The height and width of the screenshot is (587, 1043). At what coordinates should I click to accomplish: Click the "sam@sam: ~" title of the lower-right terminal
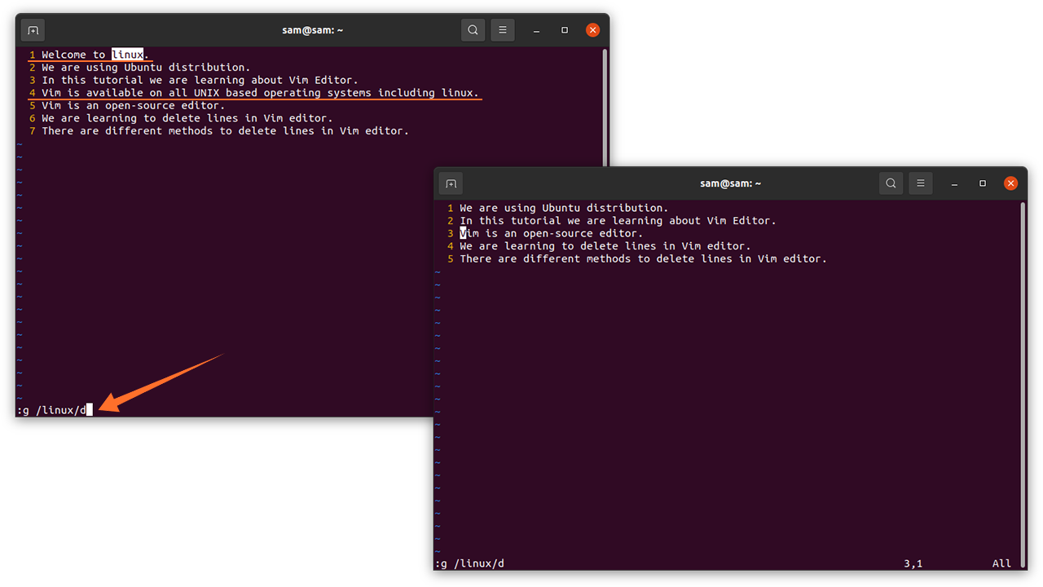pyautogui.click(x=730, y=183)
